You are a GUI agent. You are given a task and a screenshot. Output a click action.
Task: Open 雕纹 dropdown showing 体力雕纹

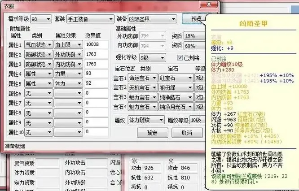pyautogui.click(x=146, y=120)
